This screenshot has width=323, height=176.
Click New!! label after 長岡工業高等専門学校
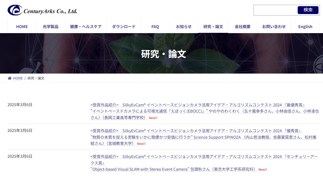pyautogui.click(x=153, y=118)
